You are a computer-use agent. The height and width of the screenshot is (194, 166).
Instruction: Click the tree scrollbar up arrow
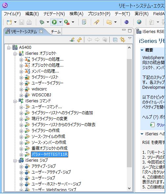[x=129, y=48]
